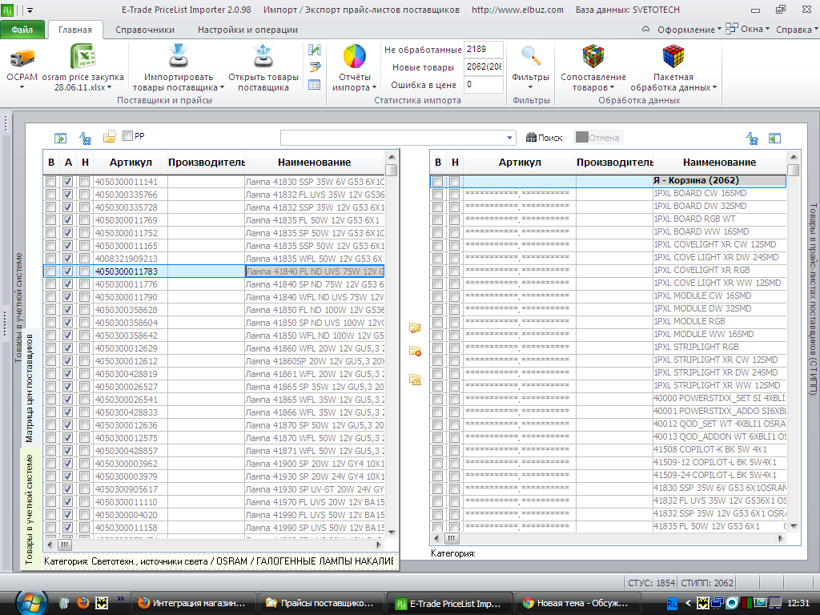Click Открыть товары поставщика icon
This screenshot has width=820, height=615.
click(263, 56)
